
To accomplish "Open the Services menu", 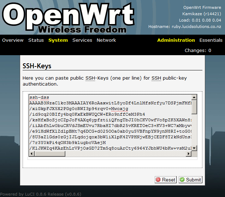I will pos(82,40).
